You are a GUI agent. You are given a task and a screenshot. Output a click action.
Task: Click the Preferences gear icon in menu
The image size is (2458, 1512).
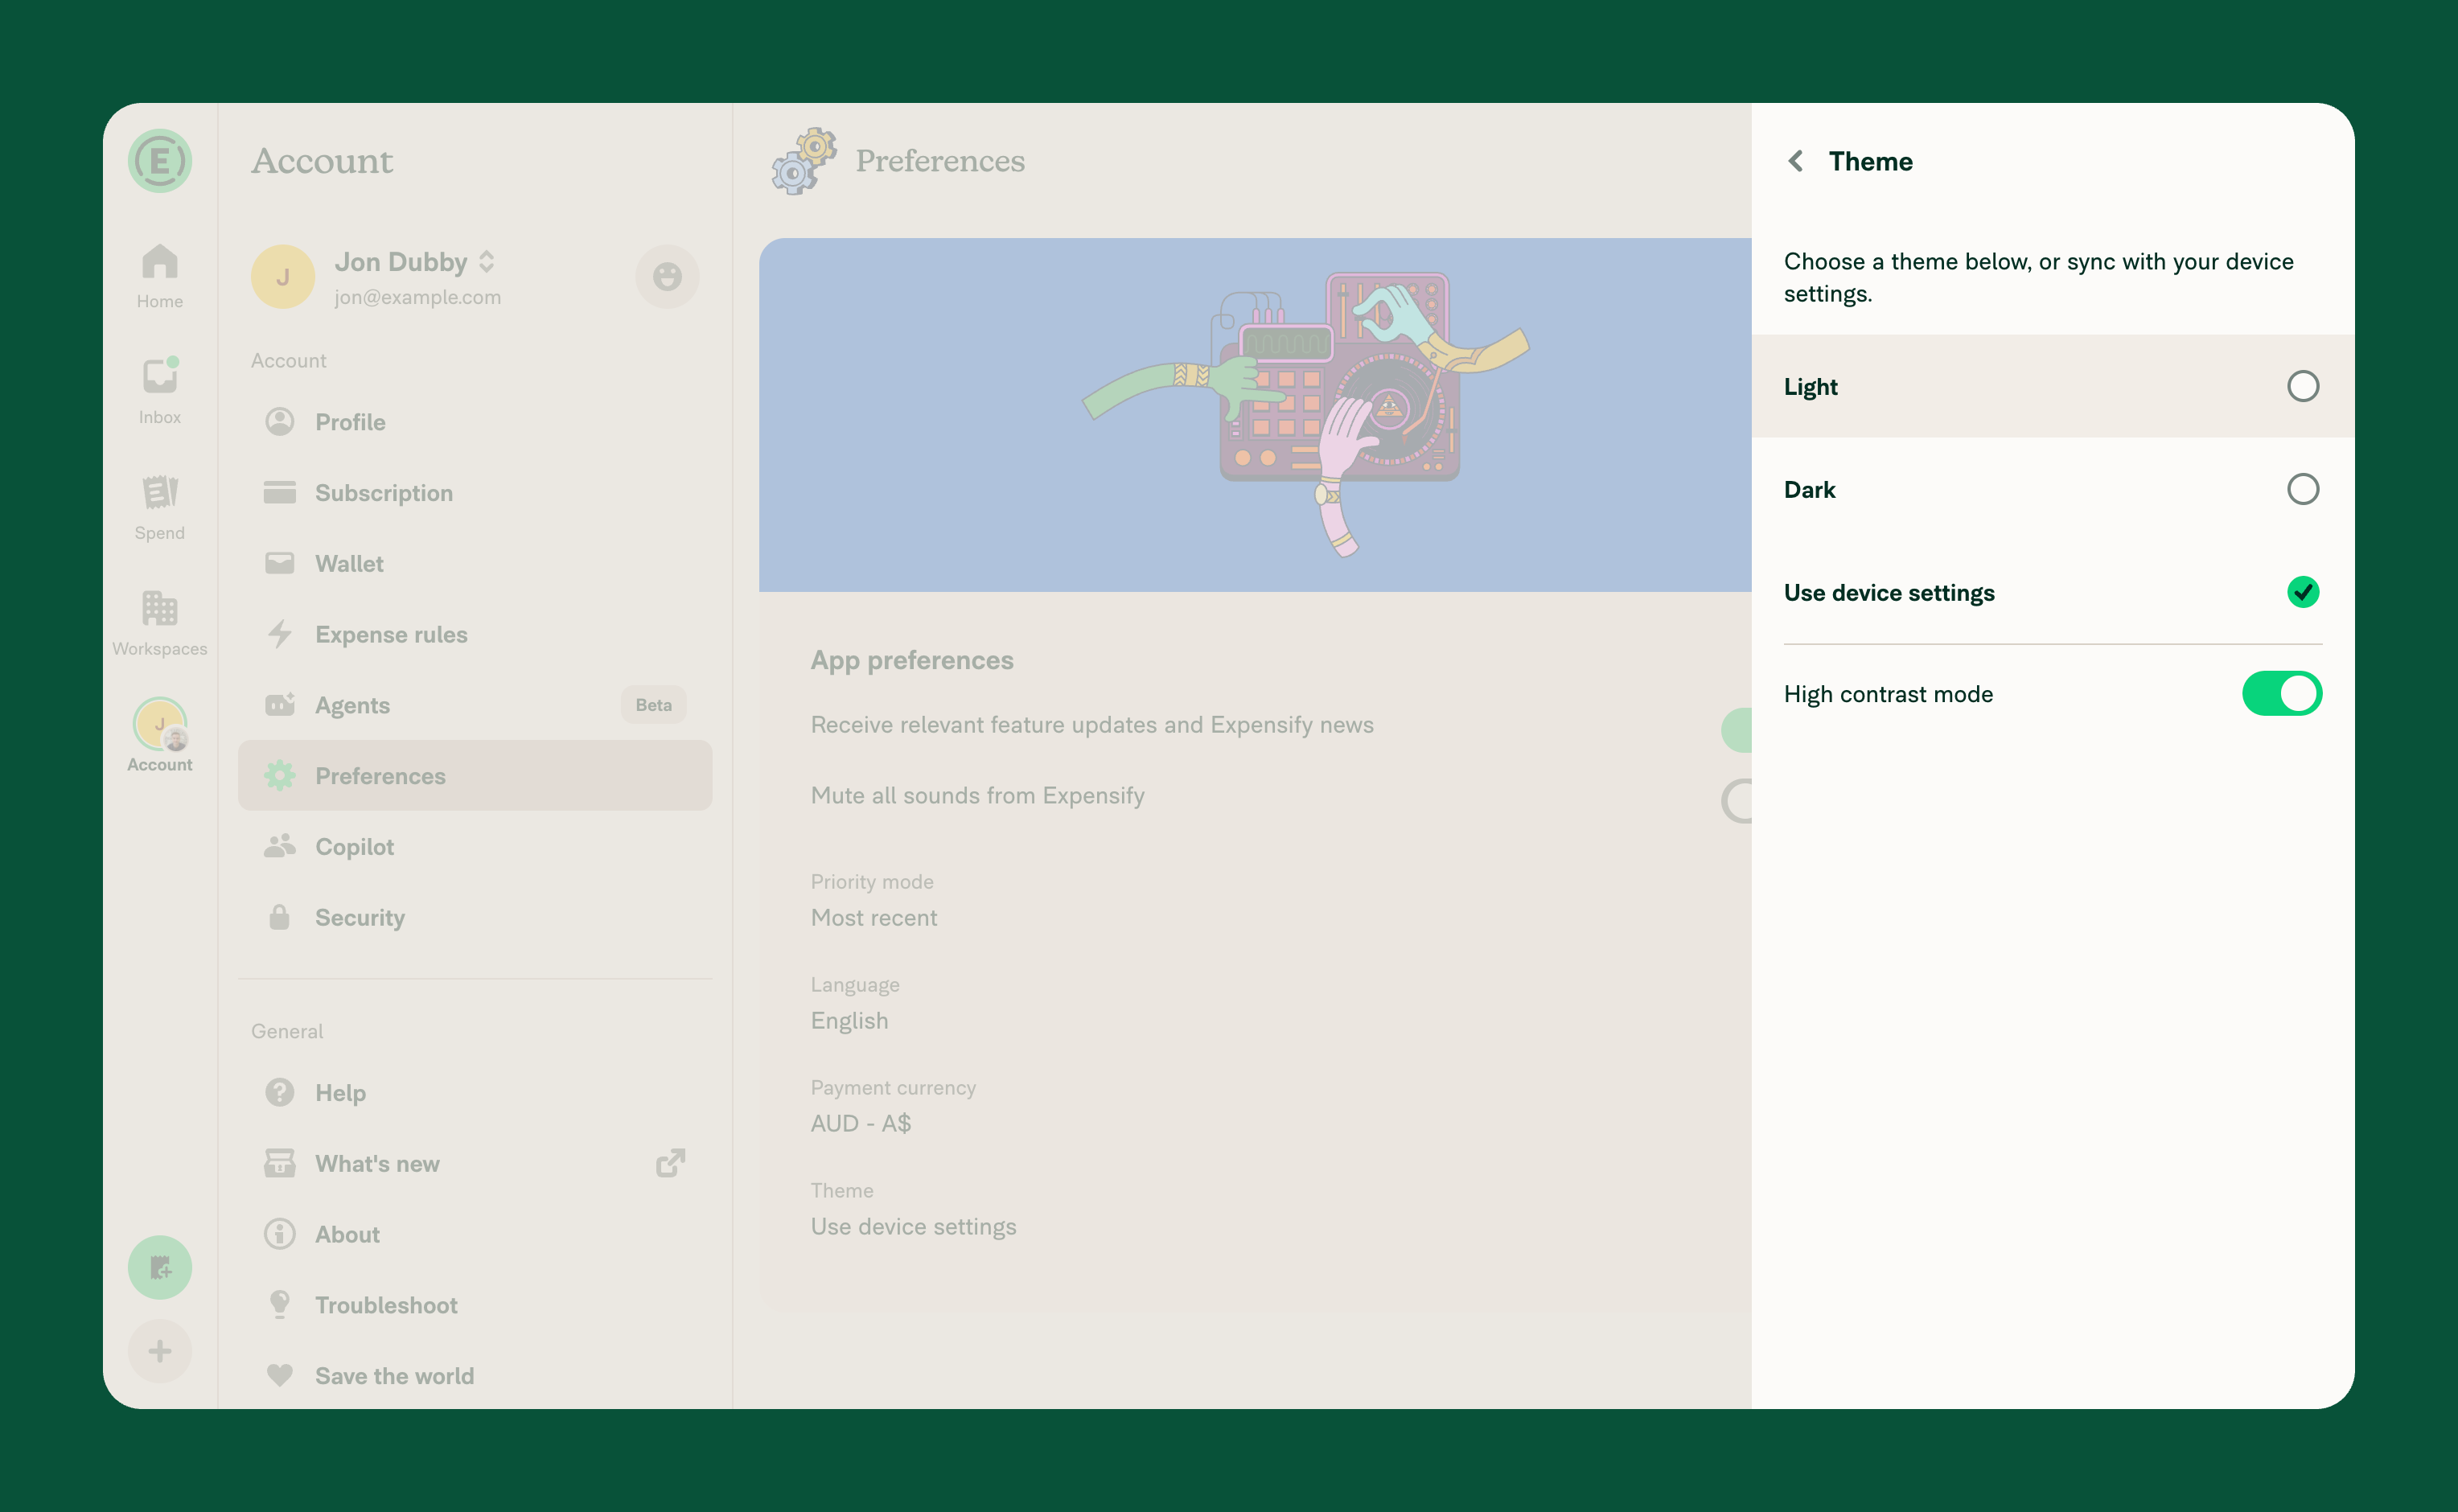[279, 776]
